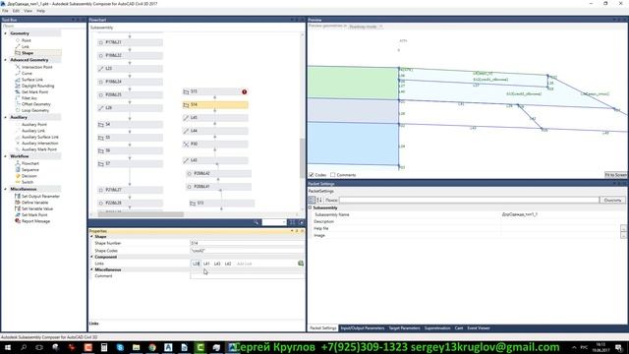Click the Shape Codes value field

pyautogui.click(x=247, y=251)
